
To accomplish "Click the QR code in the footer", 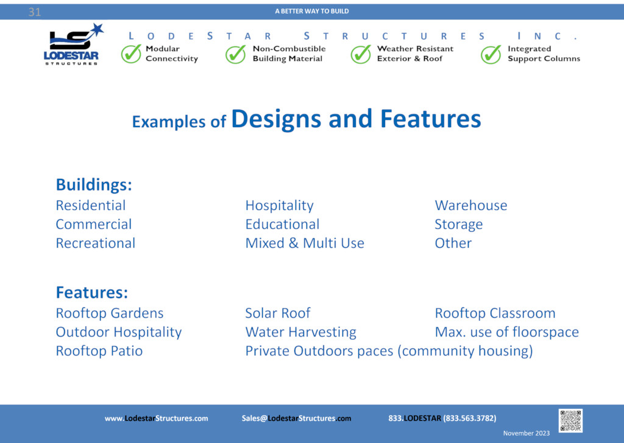I will [x=570, y=420].
